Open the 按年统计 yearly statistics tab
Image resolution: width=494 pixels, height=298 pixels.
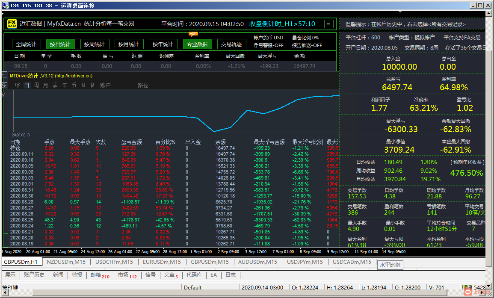tap(163, 44)
